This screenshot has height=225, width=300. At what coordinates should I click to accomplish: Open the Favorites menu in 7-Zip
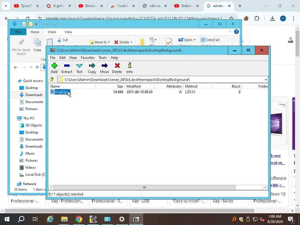point(88,58)
